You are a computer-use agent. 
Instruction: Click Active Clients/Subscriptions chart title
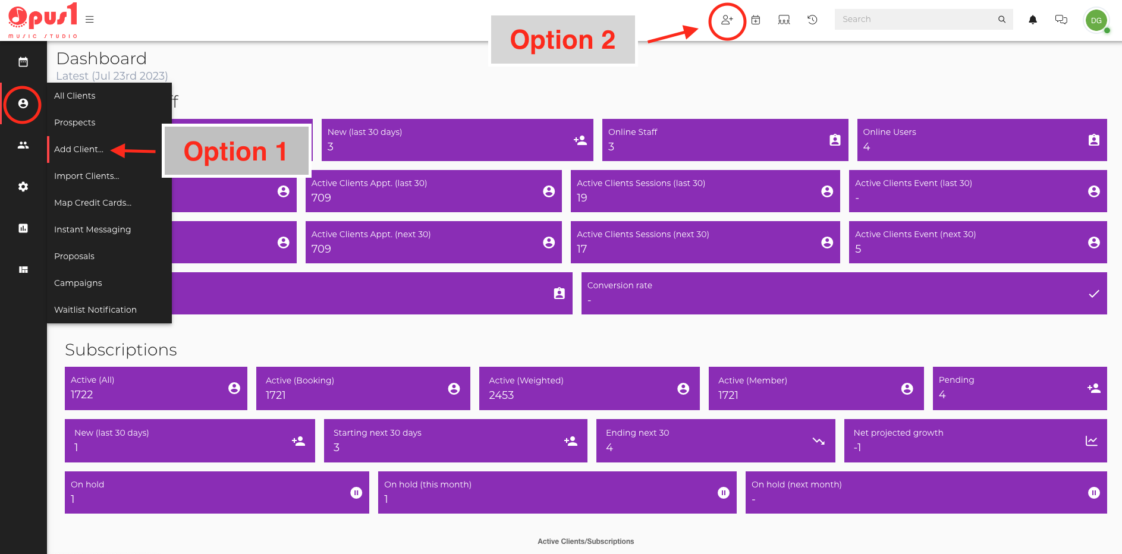pyautogui.click(x=586, y=542)
